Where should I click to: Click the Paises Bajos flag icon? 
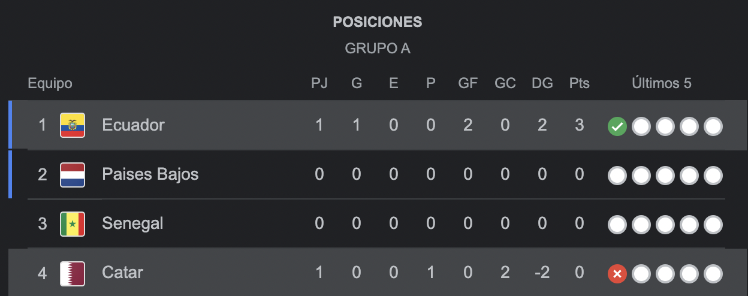pyautogui.click(x=73, y=174)
